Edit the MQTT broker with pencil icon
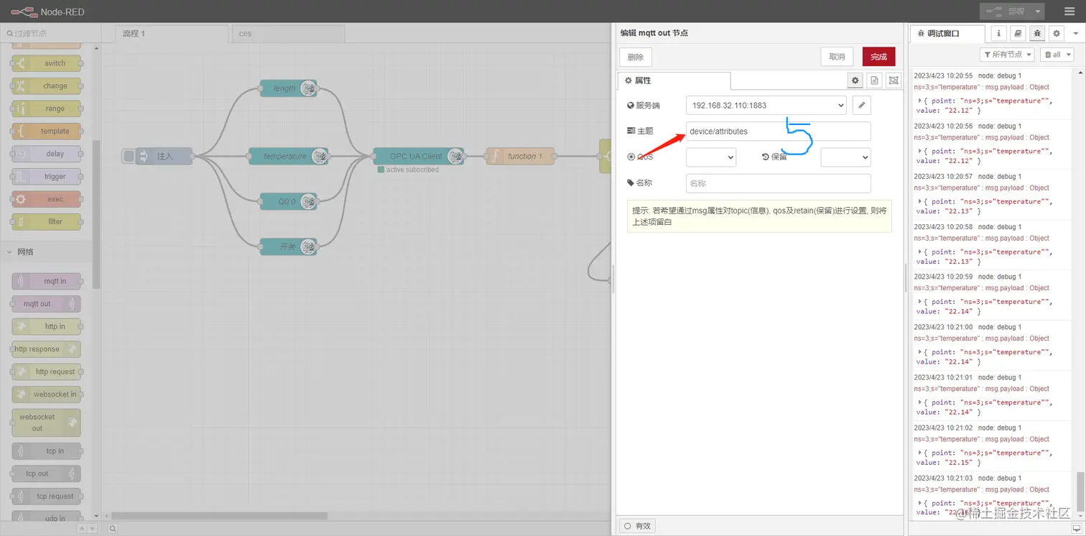Screen dimensions: 1086x536 [862, 105]
